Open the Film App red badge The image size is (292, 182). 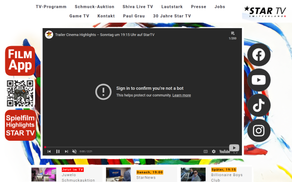pos(20,61)
